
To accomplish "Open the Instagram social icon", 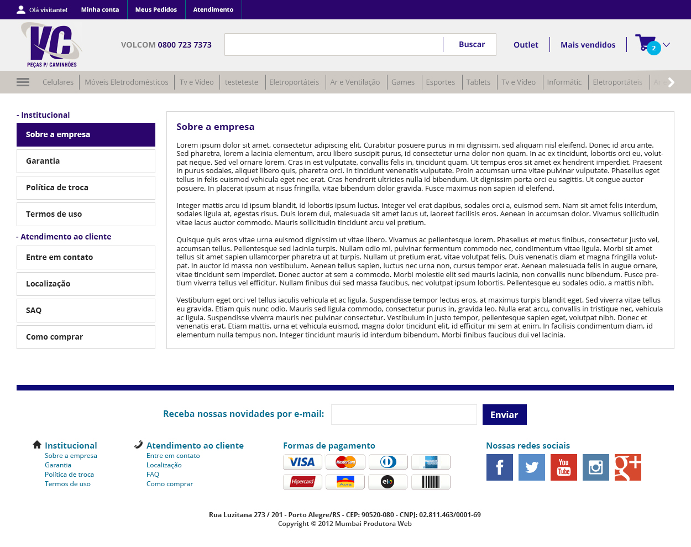I will pos(595,467).
